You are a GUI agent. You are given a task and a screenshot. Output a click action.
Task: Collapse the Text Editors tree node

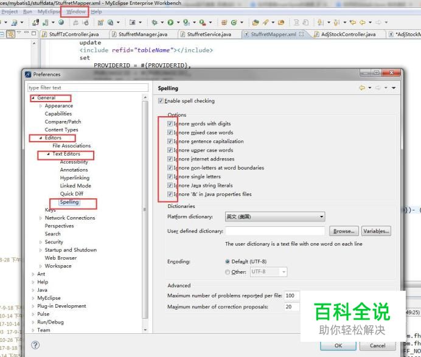48,154
